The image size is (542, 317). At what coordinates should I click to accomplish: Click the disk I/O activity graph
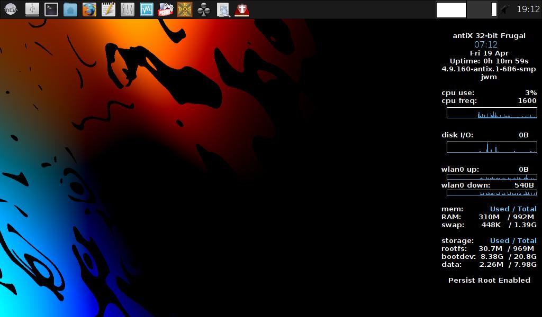[x=492, y=147]
